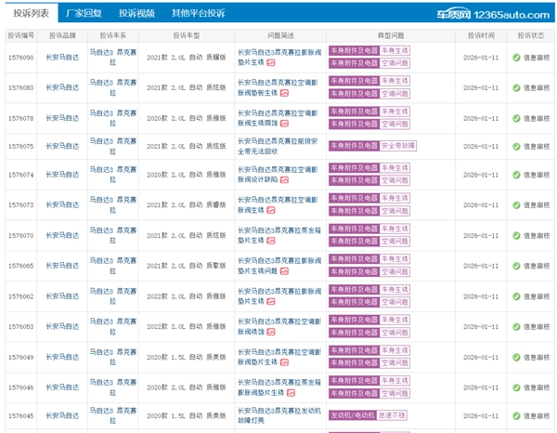Open image icon for complaint 1576090
Image resolution: width=557 pixels, height=433 pixels.
point(271,62)
